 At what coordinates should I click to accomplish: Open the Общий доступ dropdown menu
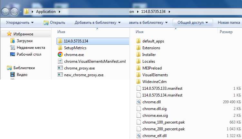tap(193, 23)
